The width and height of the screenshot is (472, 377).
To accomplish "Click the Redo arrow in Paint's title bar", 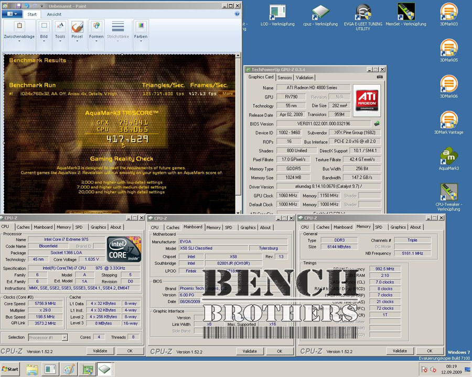I will point(34,6).
